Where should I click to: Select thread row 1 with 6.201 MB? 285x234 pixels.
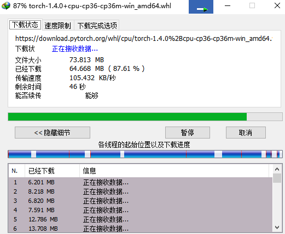(x=140, y=182)
